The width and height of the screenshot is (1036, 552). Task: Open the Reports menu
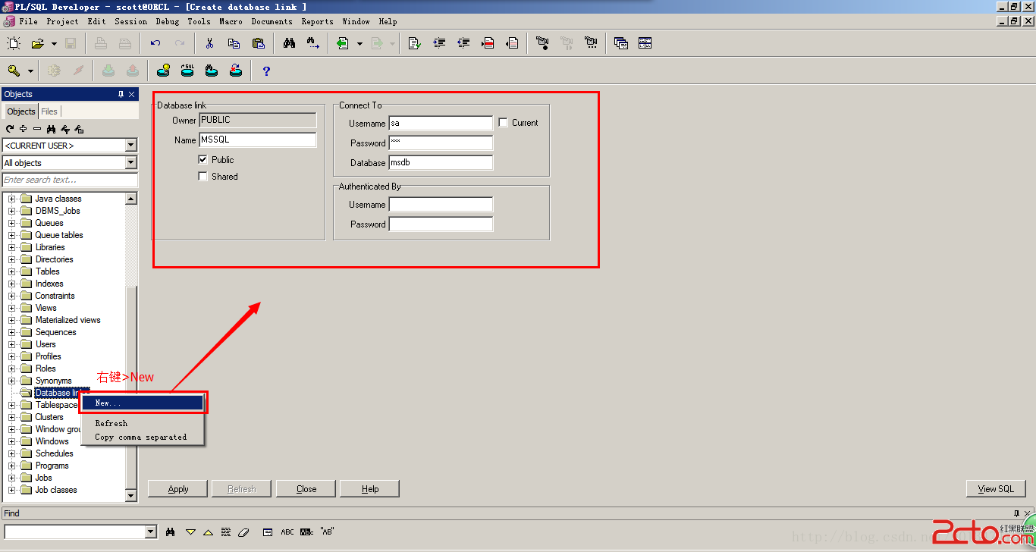tap(317, 21)
